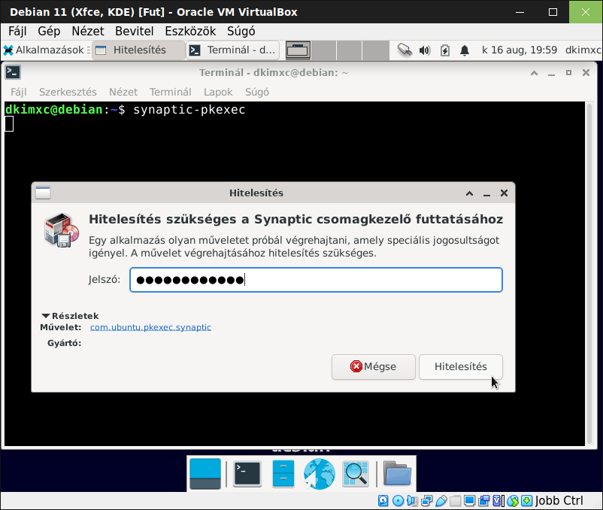The image size is (603, 510).
Task: Click the terminal window vertical scrollbar
Action: (x=589, y=274)
